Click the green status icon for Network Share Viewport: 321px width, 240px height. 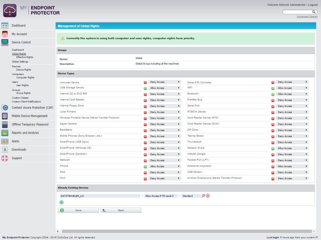pos(273,149)
